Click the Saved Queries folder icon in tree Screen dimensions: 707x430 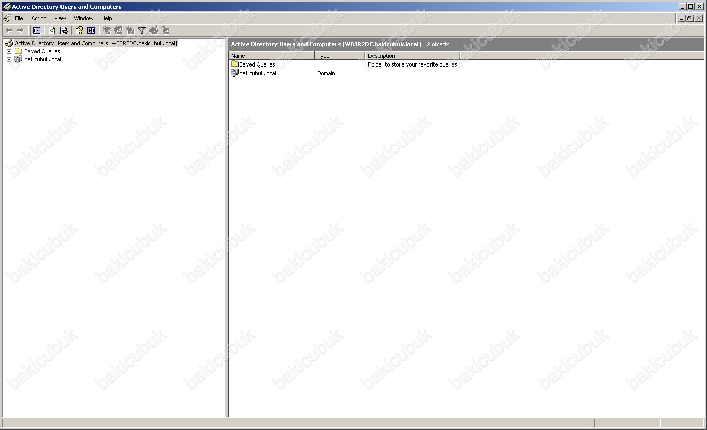18,51
